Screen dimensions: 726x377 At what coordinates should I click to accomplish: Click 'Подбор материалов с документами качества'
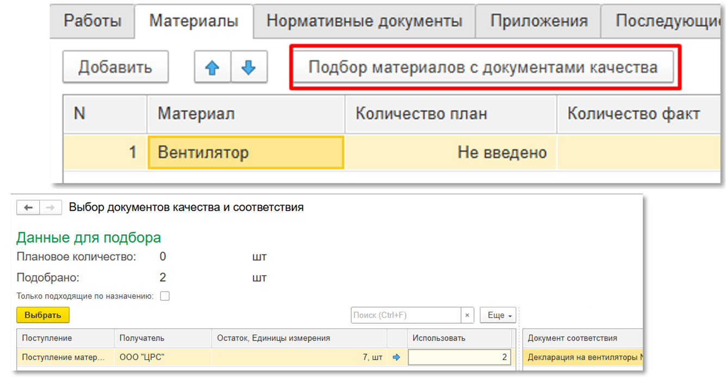coord(483,67)
